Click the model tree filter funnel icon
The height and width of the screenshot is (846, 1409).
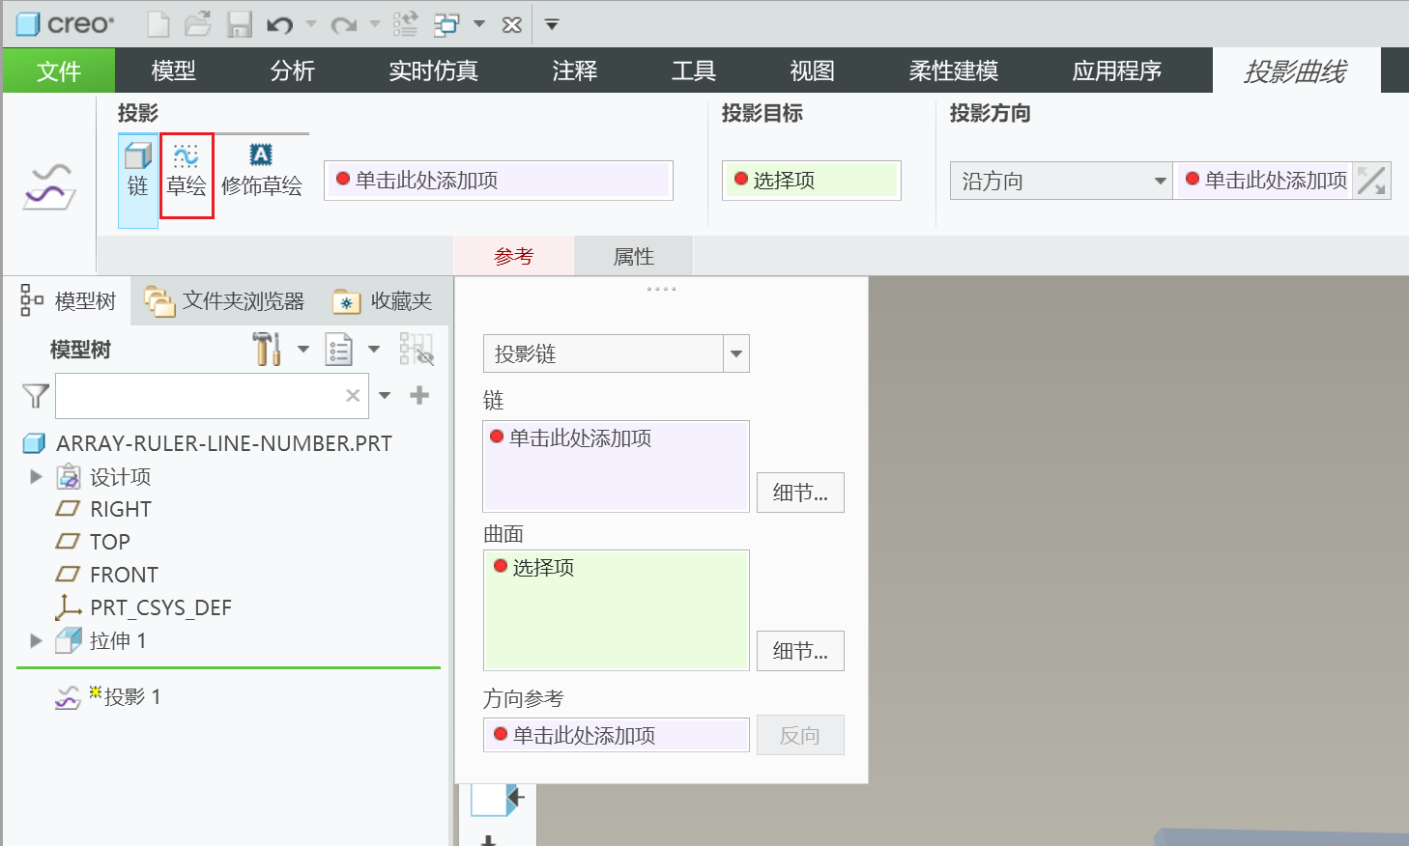[x=35, y=396]
